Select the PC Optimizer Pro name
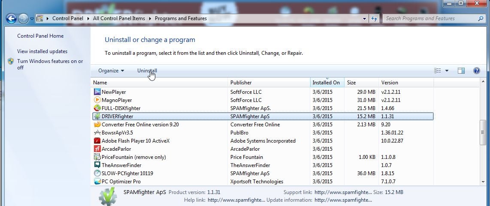This screenshot has width=490, height=206. 121,181
